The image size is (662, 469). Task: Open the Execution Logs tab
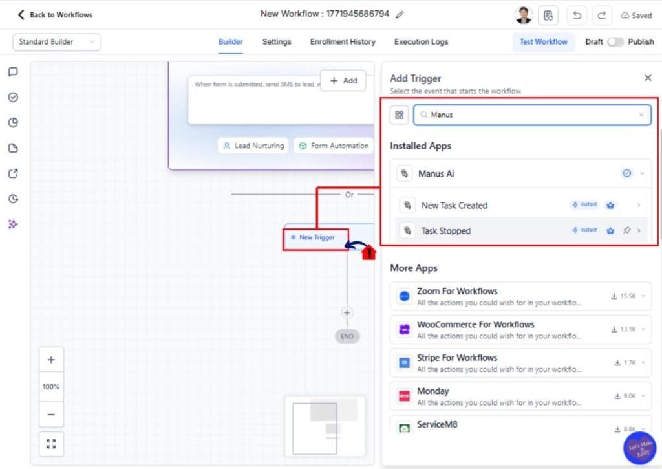pyautogui.click(x=421, y=41)
